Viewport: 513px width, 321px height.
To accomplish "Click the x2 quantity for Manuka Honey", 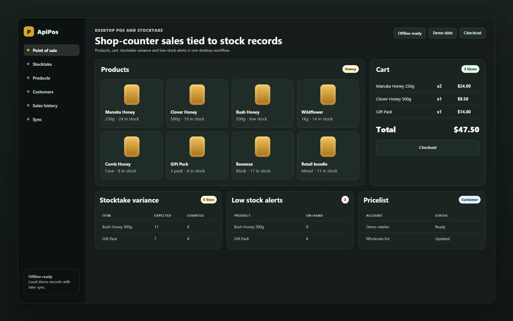I will click(x=439, y=86).
